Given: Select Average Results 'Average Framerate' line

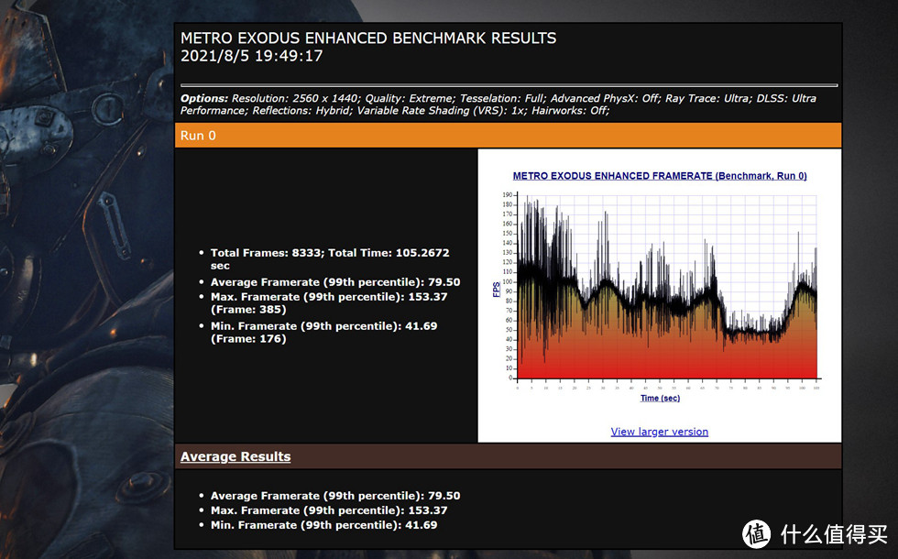Looking at the screenshot, I should [x=335, y=496].
